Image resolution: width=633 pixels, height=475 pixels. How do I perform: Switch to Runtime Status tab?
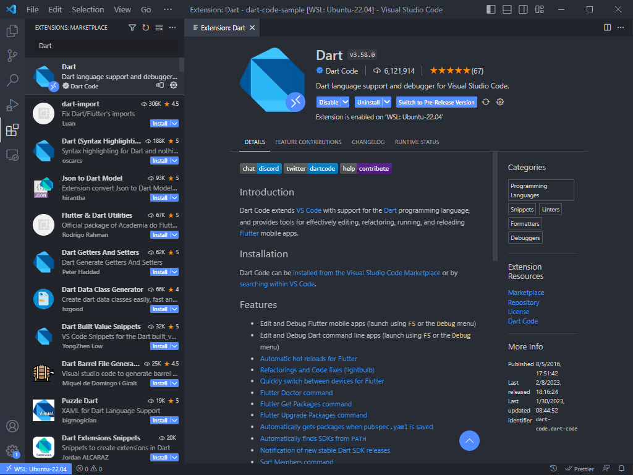[417, 142]
